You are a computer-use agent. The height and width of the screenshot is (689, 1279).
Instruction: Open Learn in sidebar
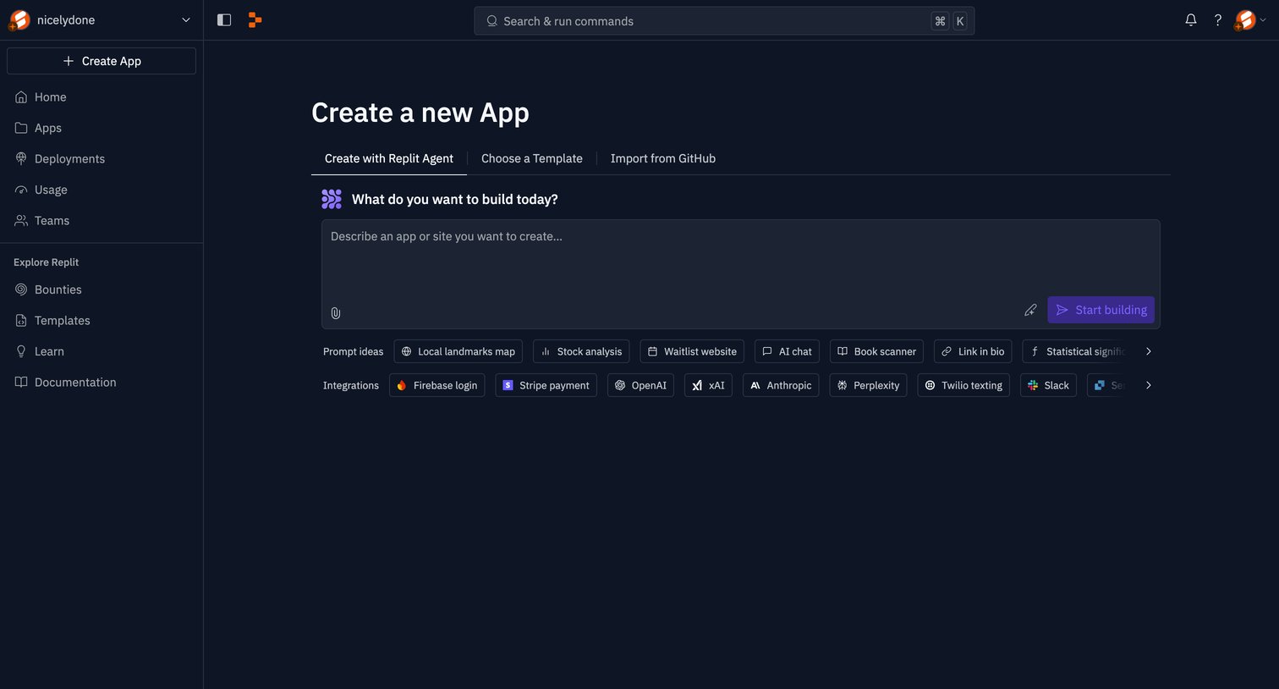point(102,351)
